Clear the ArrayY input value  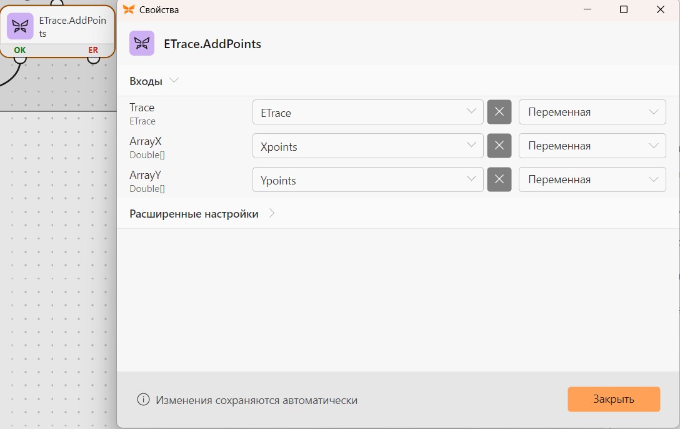499,179
